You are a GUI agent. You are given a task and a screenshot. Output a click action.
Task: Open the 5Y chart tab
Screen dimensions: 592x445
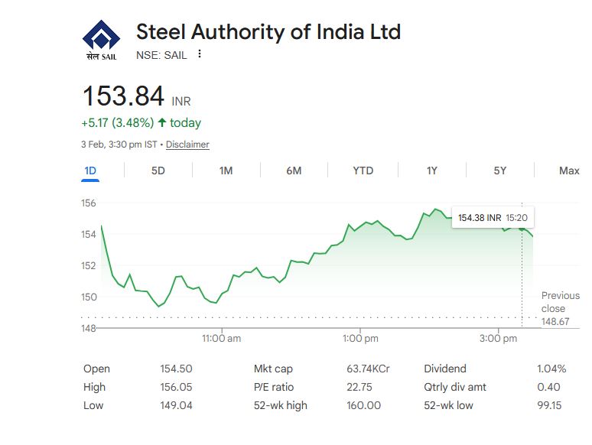pyautogui.click(x=500, y=171)
